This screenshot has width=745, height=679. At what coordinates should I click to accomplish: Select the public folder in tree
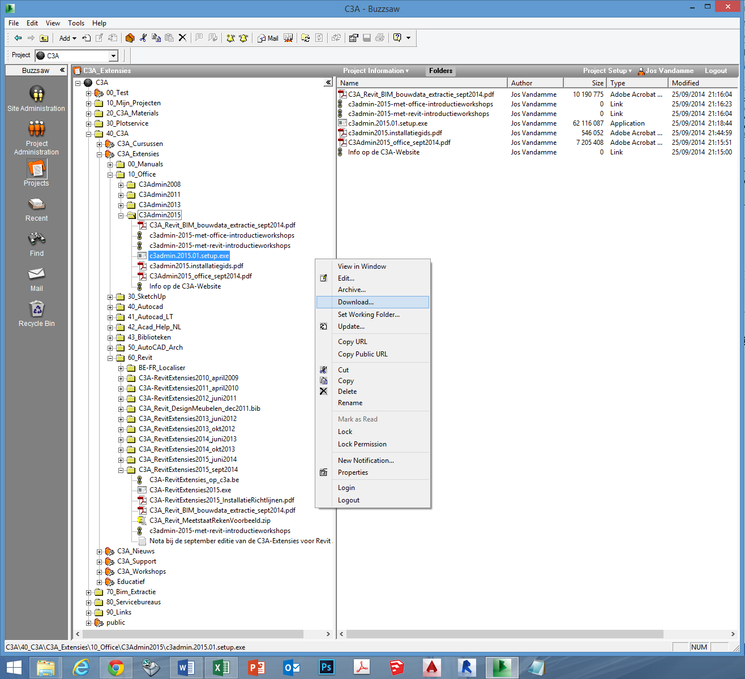tap(115, 622)
